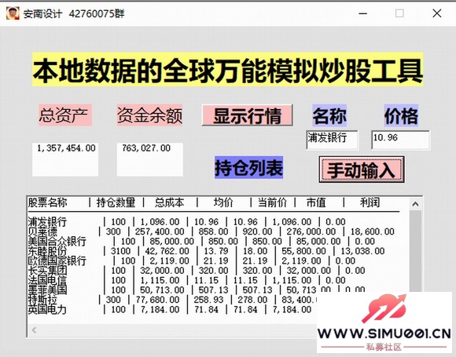
Task: Minimize the 安南设计 window
Action: click(363, 13)
